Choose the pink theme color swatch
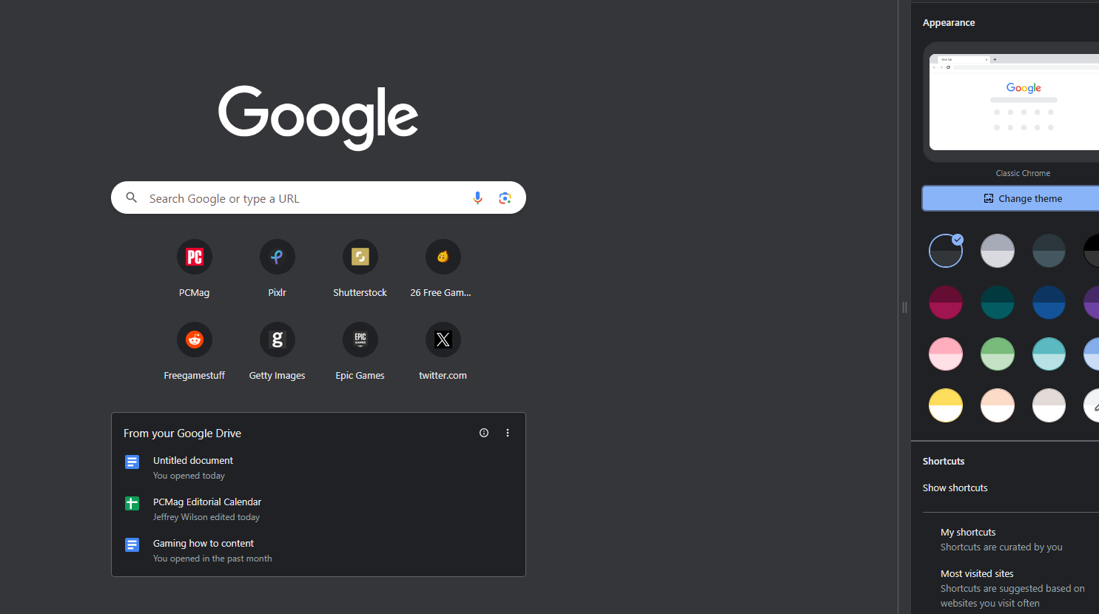1099x614 pixels. coord(946,354)
